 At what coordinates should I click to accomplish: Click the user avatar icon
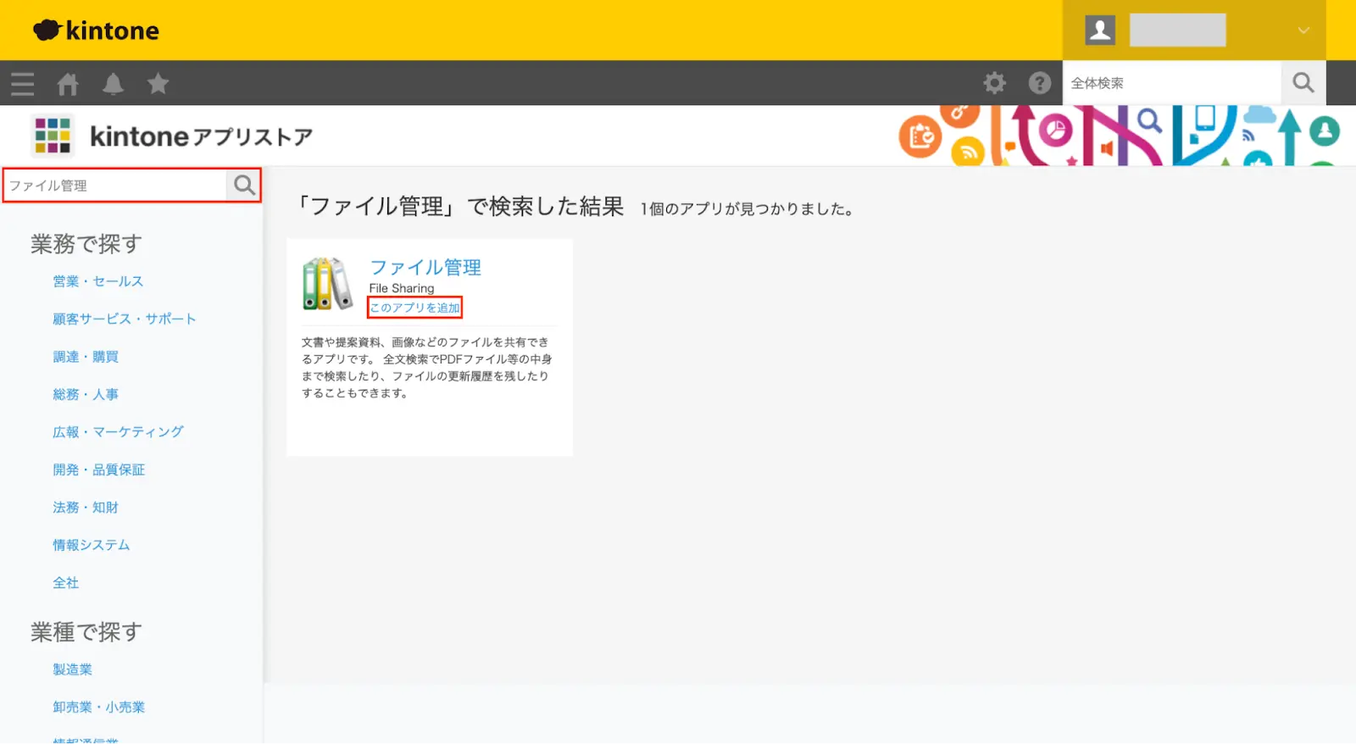[x=1100, y=31]
